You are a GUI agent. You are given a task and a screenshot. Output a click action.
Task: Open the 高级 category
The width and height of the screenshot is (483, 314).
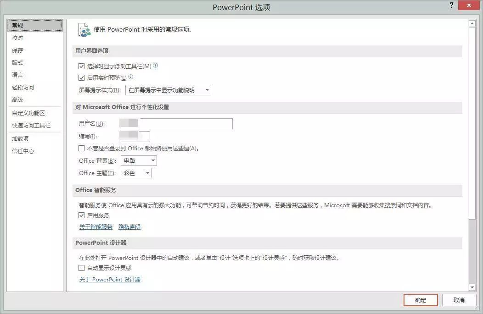click(35, 99)
